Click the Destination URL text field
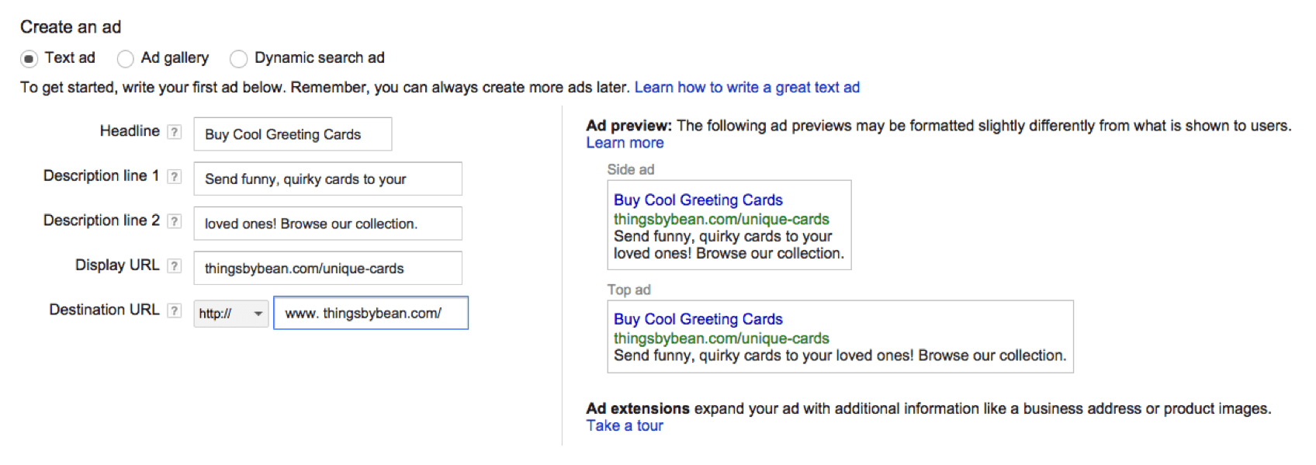 tap(371, 314)
